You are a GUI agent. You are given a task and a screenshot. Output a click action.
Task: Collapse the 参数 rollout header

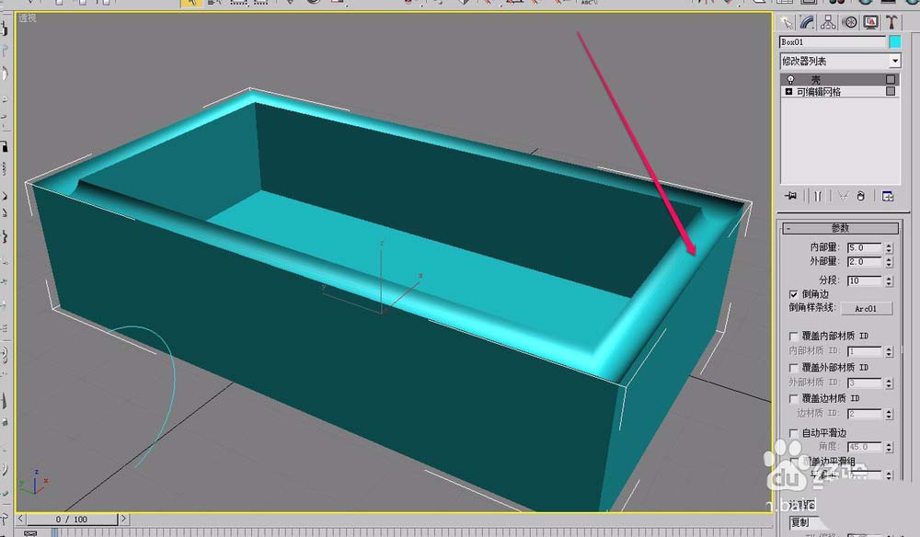coord(840,228)
